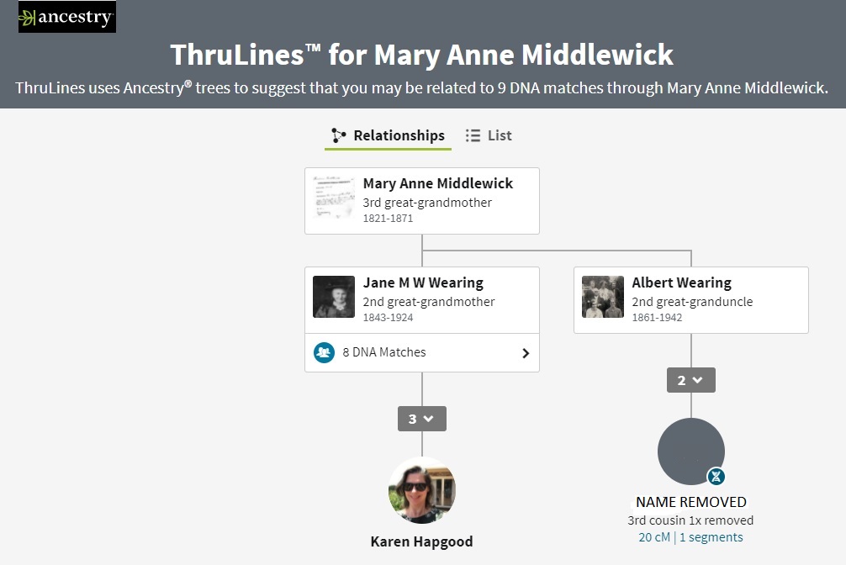Expand the 8 DNA Matches arrow
Screen dimensions: 846x565
pyautogui.click(x=526, y=353)
